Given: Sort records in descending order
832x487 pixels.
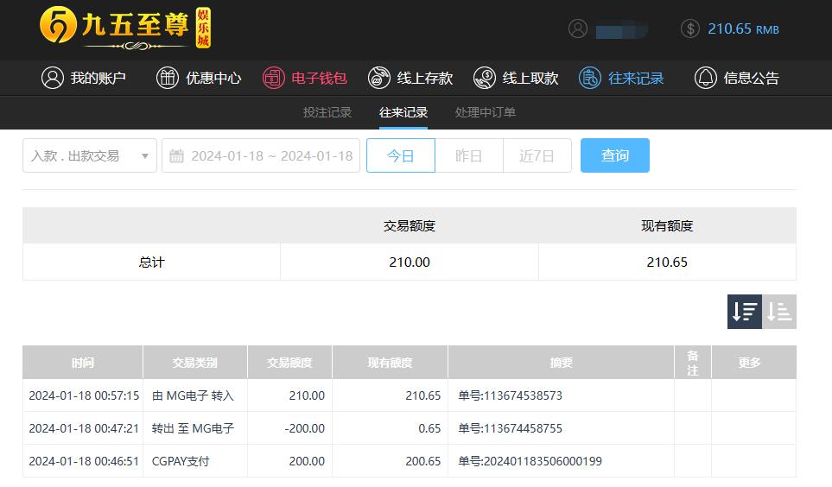Looking at the screenshot, I should pyautogui.click(x=745, y=312).
